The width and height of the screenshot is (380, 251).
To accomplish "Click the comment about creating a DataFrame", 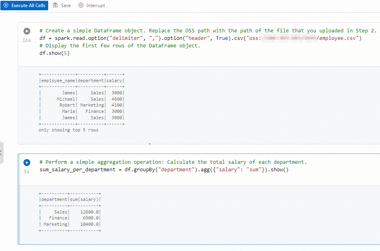I will pos(208,30).
